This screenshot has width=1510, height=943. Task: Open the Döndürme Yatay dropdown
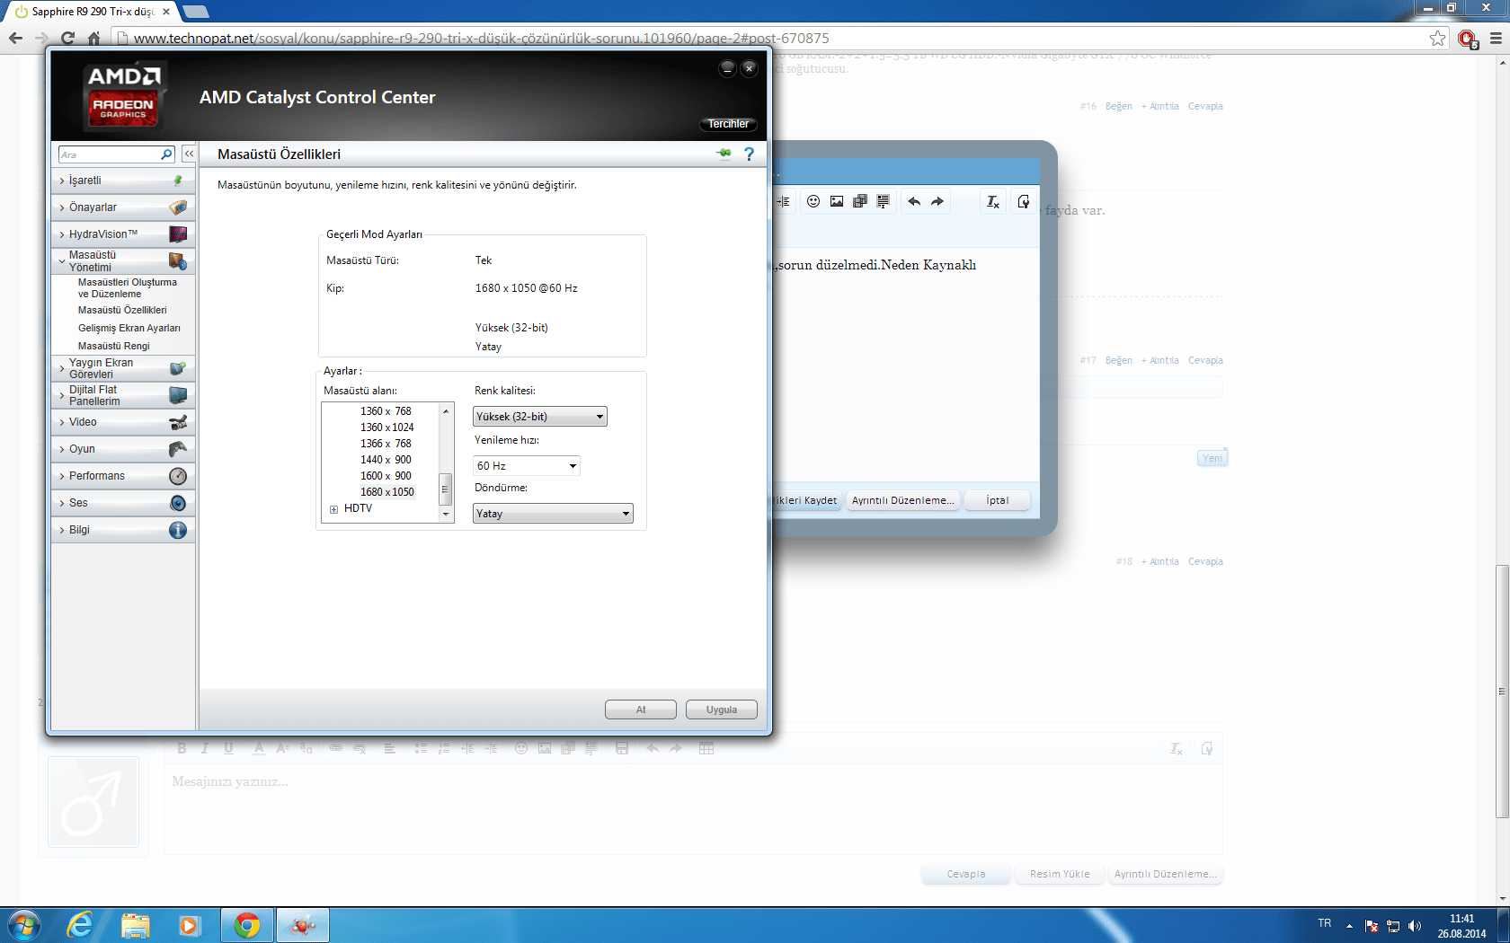click(x=553, y=514)
